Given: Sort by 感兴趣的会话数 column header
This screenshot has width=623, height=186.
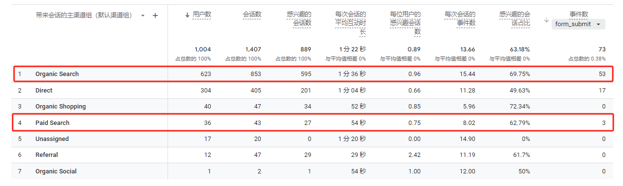Looking at the screenshot, I should [x=302, y=18].
